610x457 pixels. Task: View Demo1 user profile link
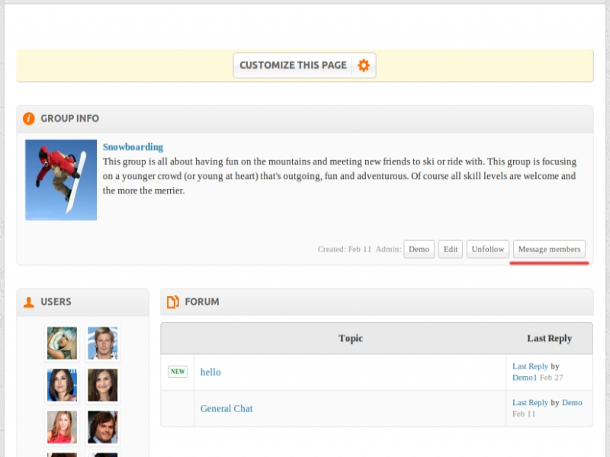tap(525, 378)
